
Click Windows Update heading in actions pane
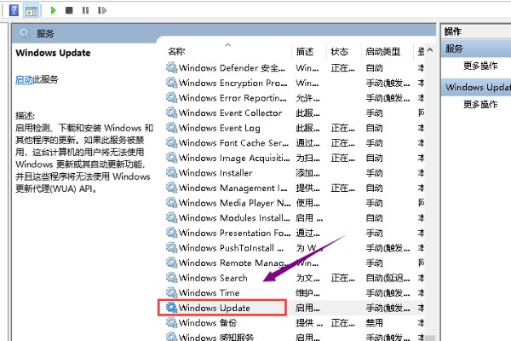478,88
